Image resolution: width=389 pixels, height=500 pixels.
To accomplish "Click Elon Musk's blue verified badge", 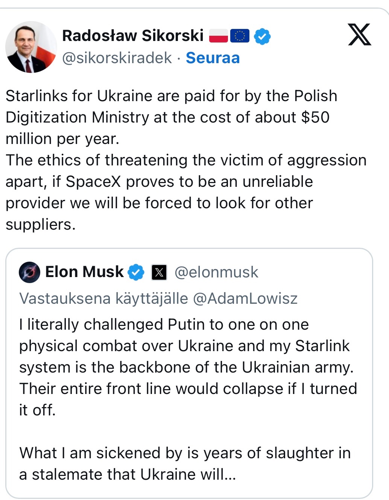I will coord(136,272).
